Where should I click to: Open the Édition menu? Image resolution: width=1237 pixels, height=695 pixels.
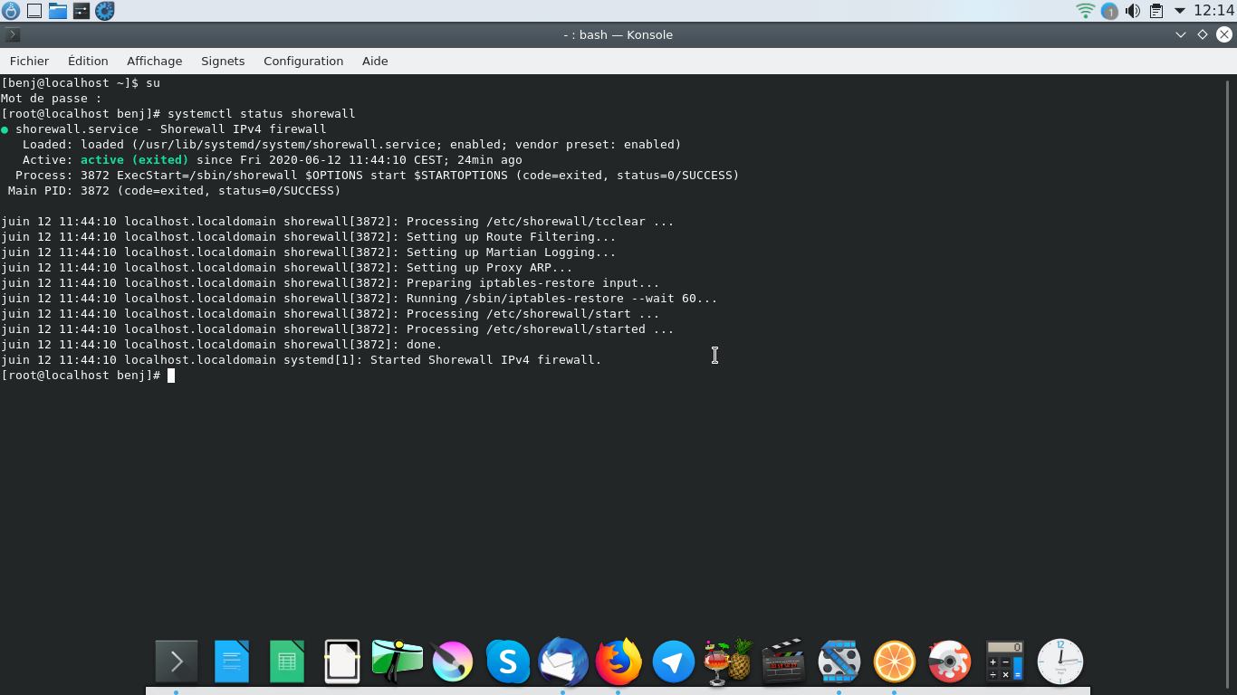(x=88, y=61)
